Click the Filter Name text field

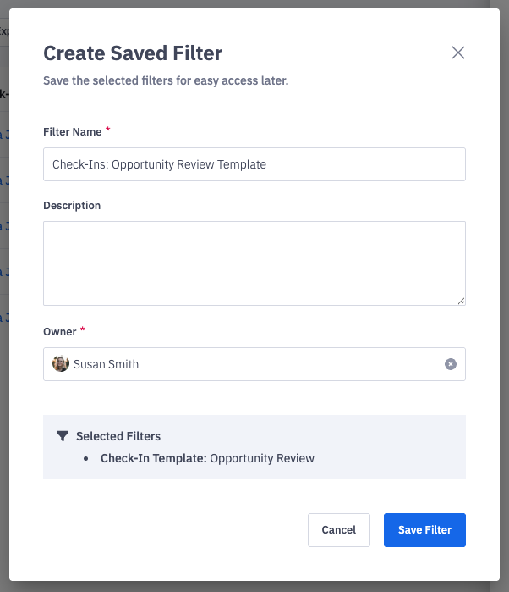pos(254,164)
